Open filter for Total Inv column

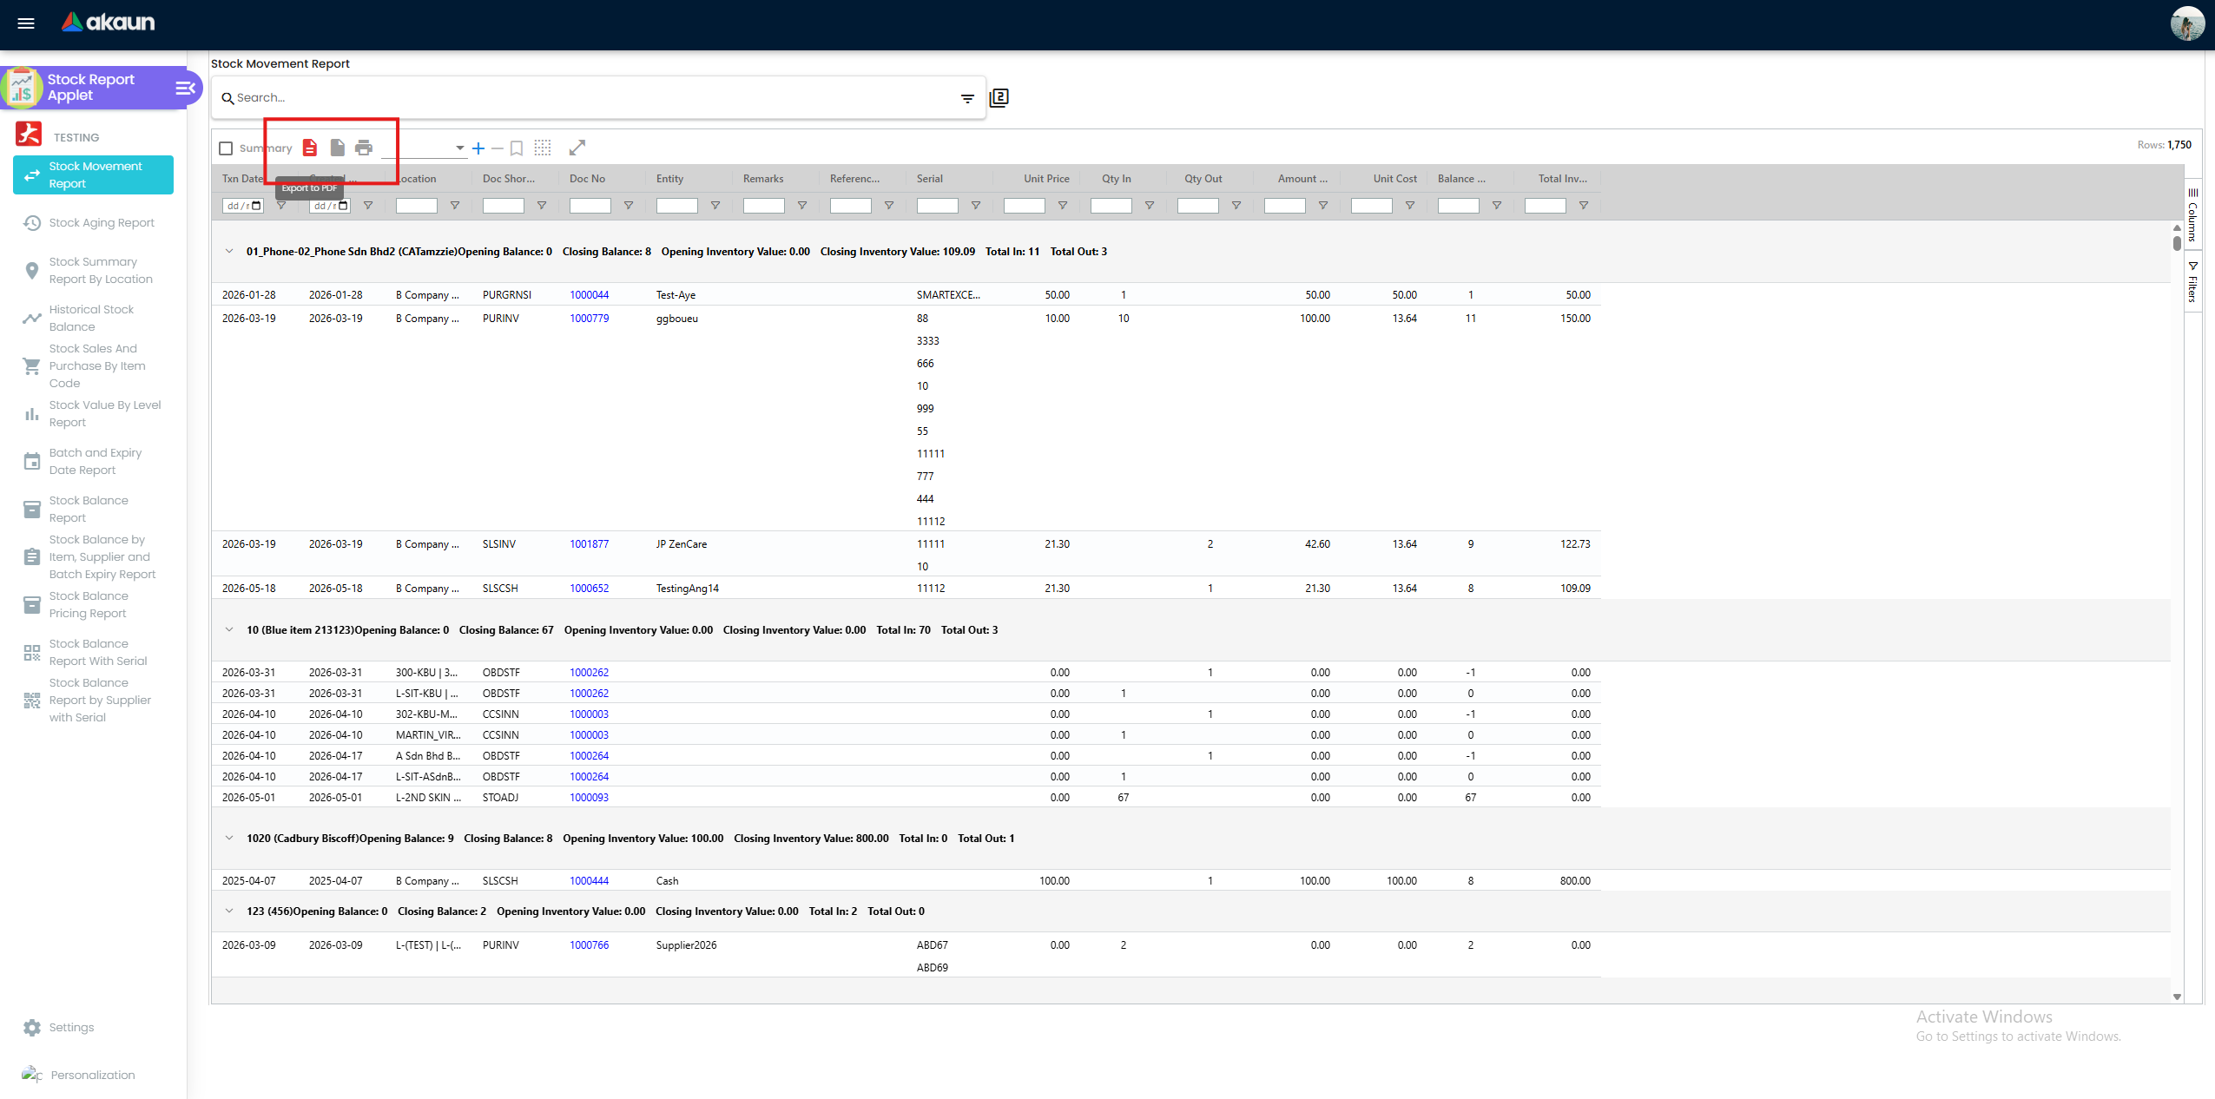[x=1584, y=206]
